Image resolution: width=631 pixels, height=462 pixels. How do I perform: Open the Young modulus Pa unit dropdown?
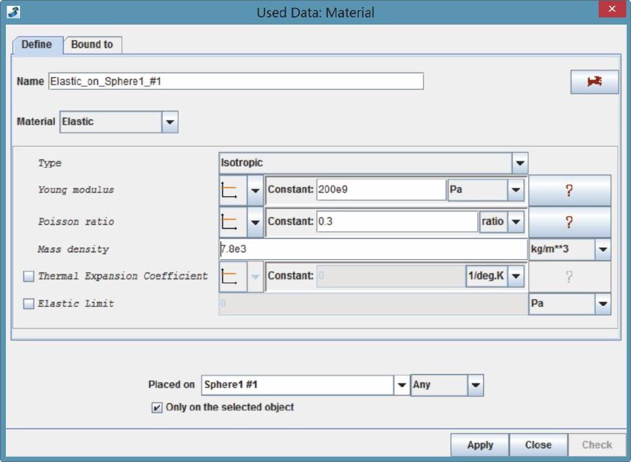click(515, 190)
